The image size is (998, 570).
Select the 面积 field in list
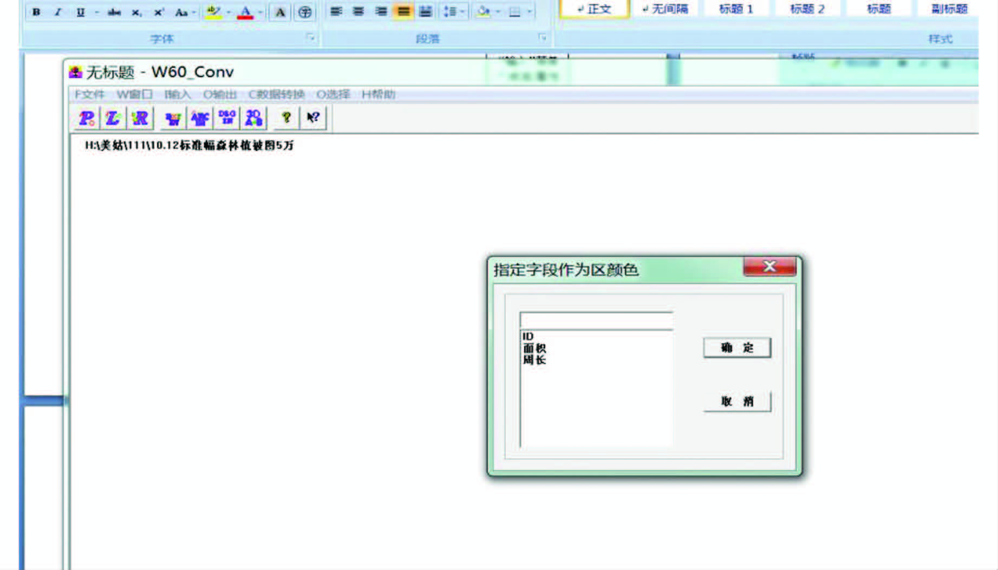pos(534,348)
